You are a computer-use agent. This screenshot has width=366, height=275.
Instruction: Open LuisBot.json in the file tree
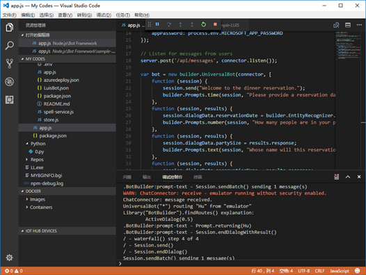67,88
